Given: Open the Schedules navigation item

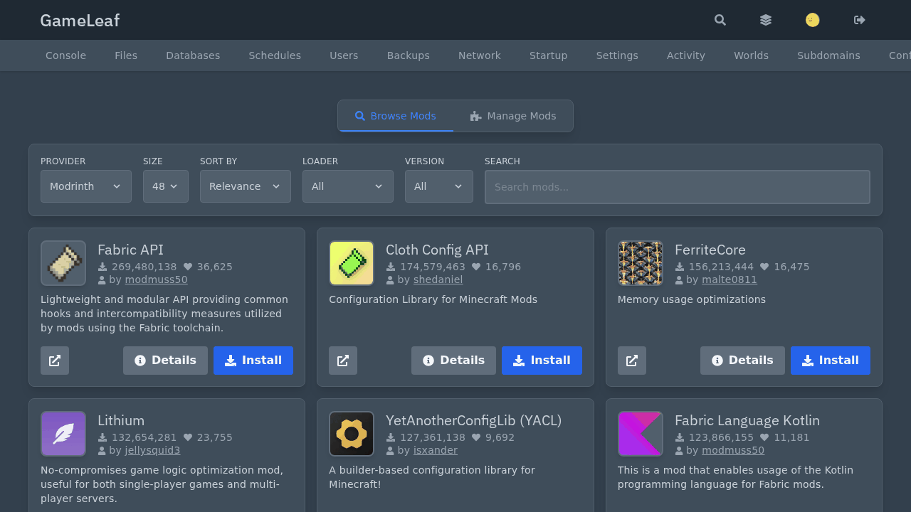Looking at the screenshot, I should pyautogui.click(x=275, y=55).
